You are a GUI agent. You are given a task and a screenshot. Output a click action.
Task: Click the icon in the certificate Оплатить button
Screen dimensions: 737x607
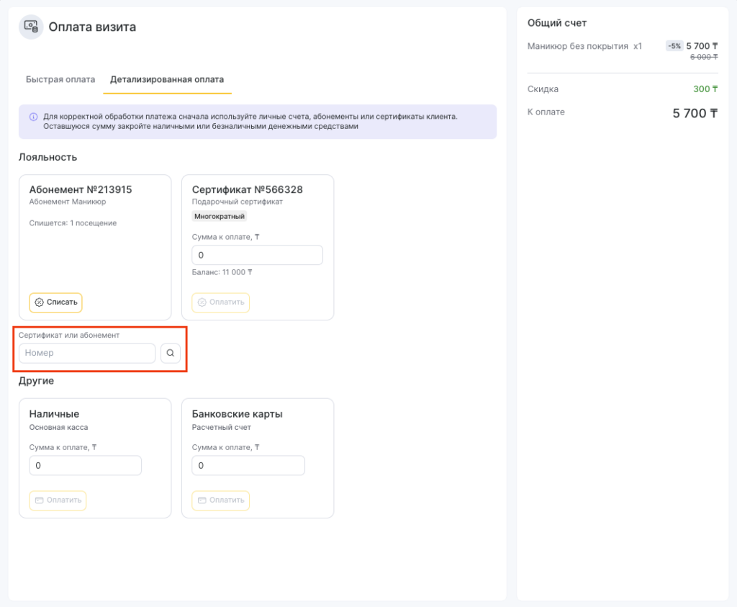tap(202, 302)
